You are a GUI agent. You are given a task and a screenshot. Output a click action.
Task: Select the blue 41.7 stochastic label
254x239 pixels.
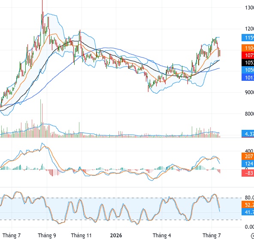tap(248, 212)
